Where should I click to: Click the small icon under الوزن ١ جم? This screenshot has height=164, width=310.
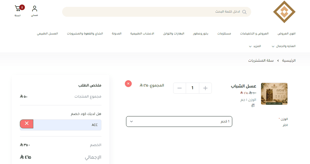point(253,105)
